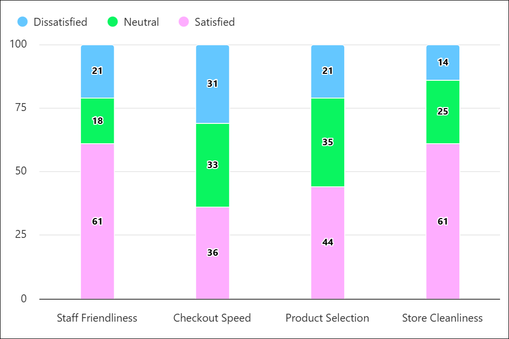The width and height of the screenshot is (509, 339).
Task: Toggle the Dissatisfied series legend label
Action: point(60,22)
